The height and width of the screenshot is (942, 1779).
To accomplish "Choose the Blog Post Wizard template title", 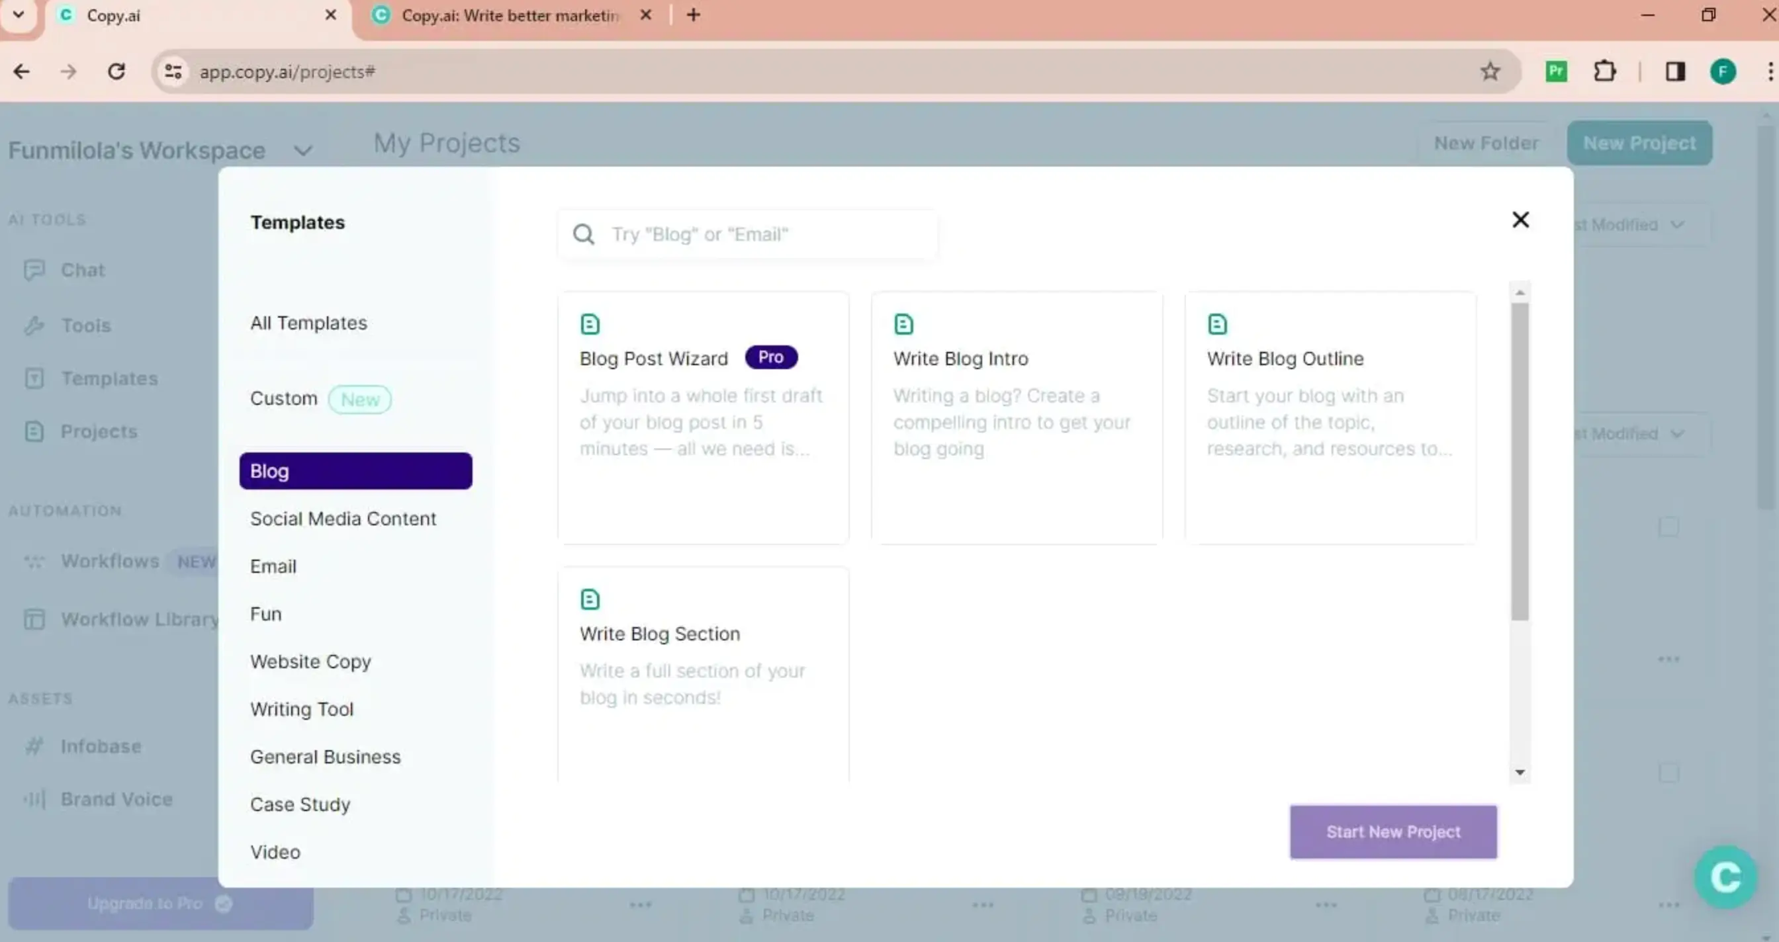I will coord(653,358).
